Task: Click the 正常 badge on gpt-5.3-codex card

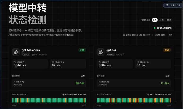Action: 82,50
